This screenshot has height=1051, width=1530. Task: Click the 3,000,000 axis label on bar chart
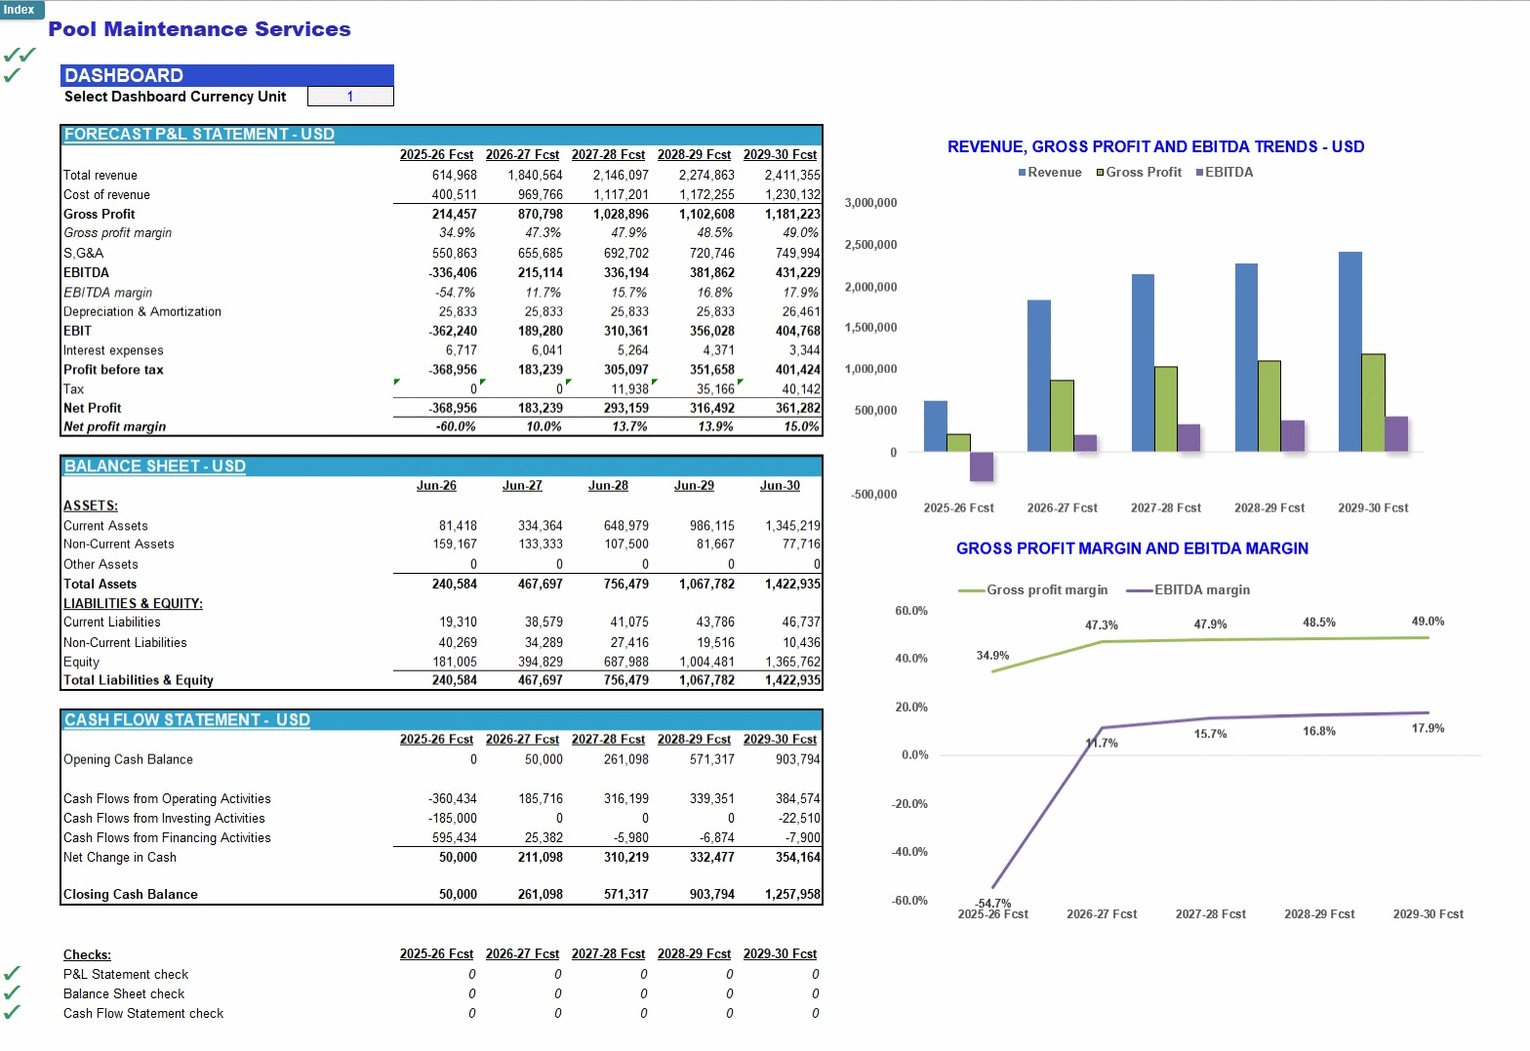(x=870, y=203)
